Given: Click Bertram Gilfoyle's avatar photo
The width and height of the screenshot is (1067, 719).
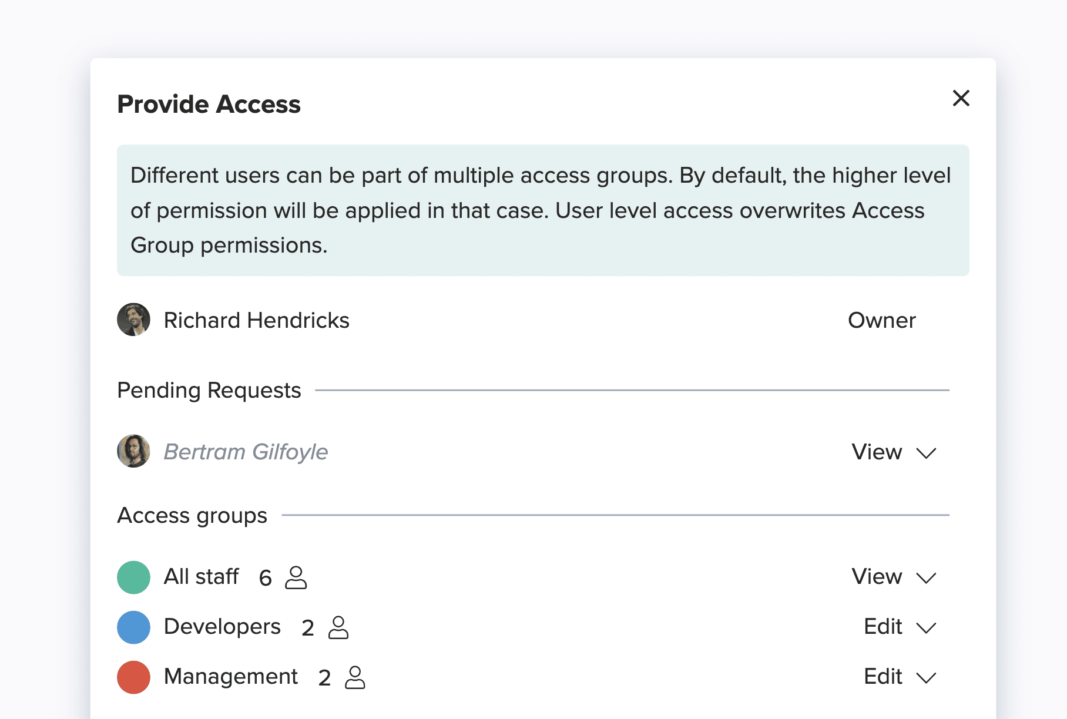Looking at the screenshot, I should click(133, 451).
